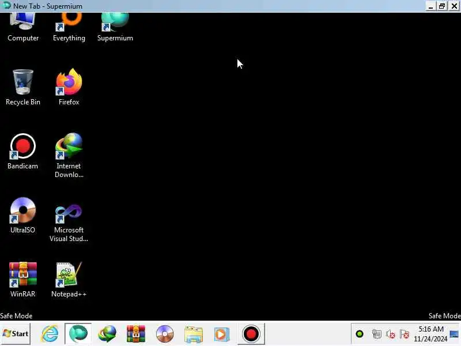Image resolution: width=461 pixels, height=346 pixels.
Task: Switch to Bandicam taskbar button
Action: click(x=251, y=334)
